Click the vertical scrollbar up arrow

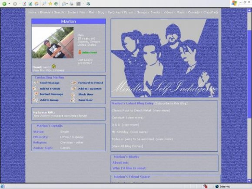[249, 10]
